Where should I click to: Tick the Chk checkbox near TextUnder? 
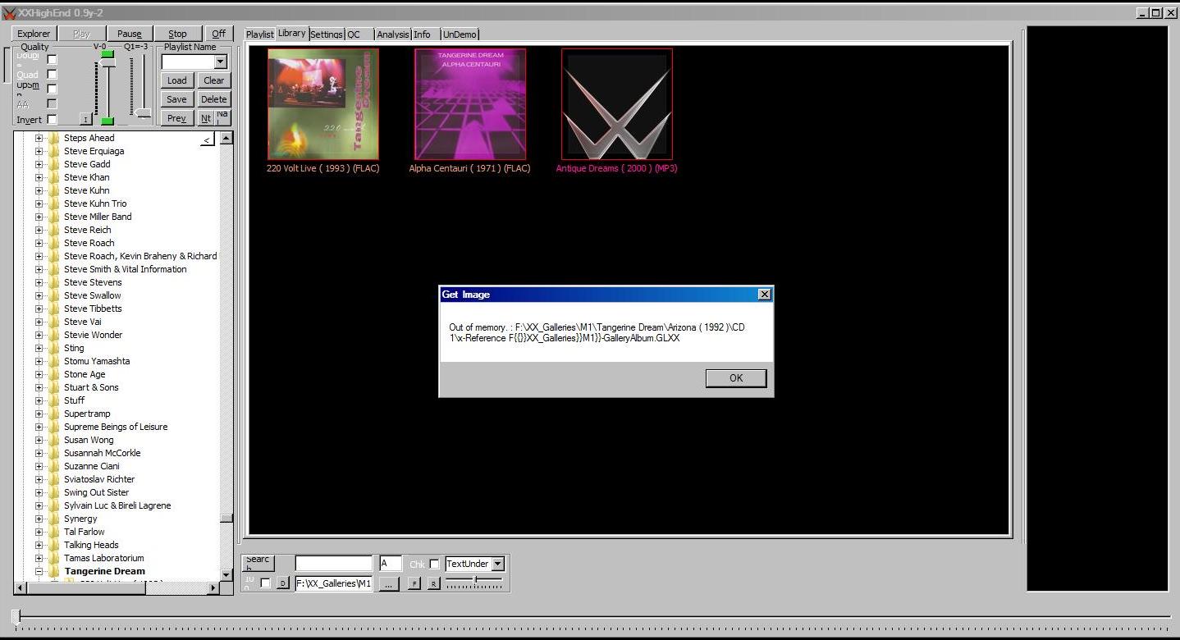click(434, 564)
